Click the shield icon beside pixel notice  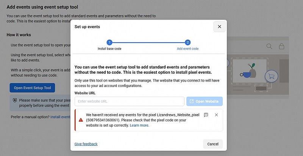15,100
